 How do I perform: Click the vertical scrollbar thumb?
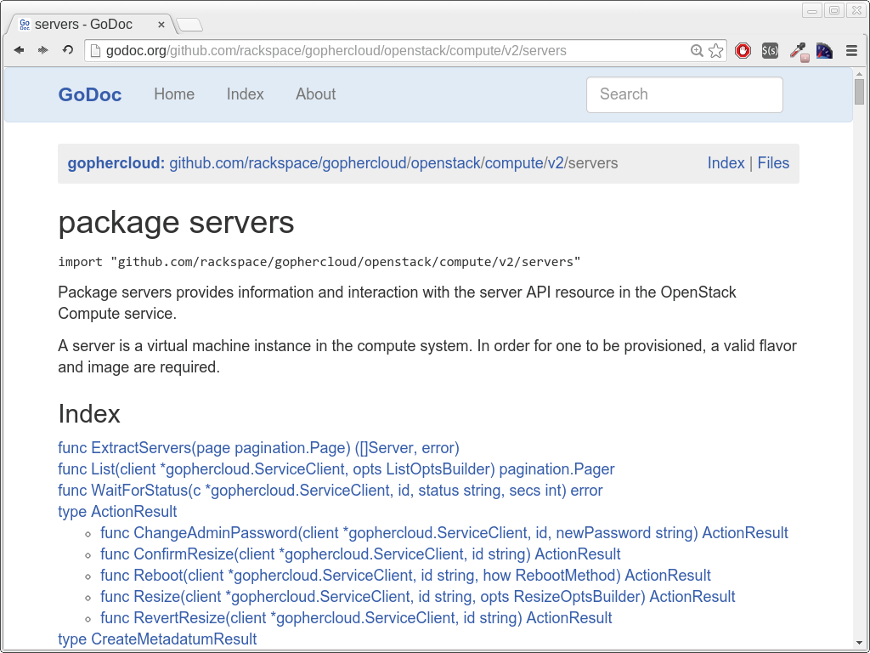pyautogui.click(x=860, y=91)
